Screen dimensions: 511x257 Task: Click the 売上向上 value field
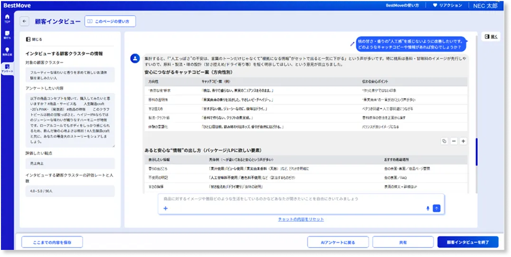point(70,163)
